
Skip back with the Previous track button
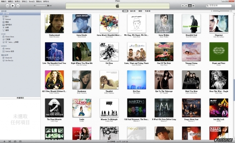[x=7, y=6]
